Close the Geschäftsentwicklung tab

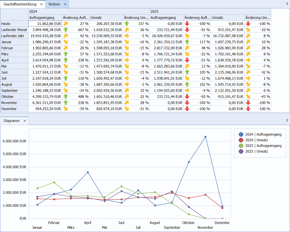point(41,4)
